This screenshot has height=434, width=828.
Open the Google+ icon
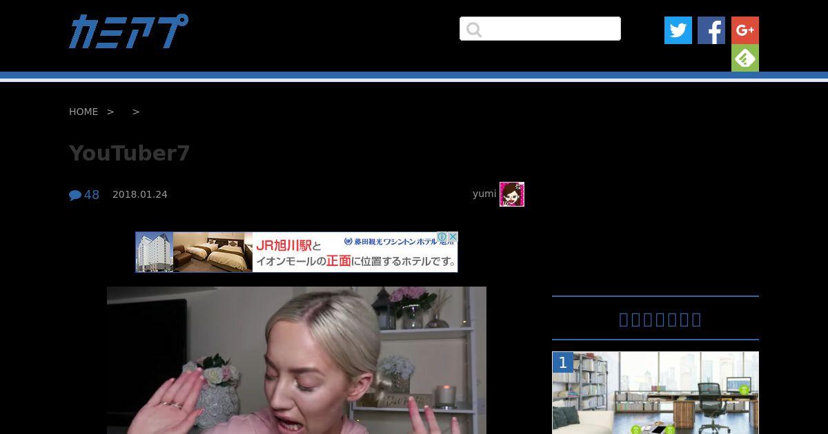(x=745, y=30)
